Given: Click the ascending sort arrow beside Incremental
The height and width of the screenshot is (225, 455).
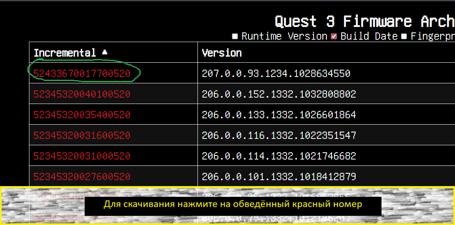Looking at the screenshot, I should point(105,52).
